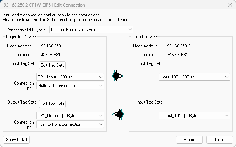The image size is (236, 147).
Task: Click the CP1W-EIP61 comment text
Action: pyautogui.click(x=176, y=55)
